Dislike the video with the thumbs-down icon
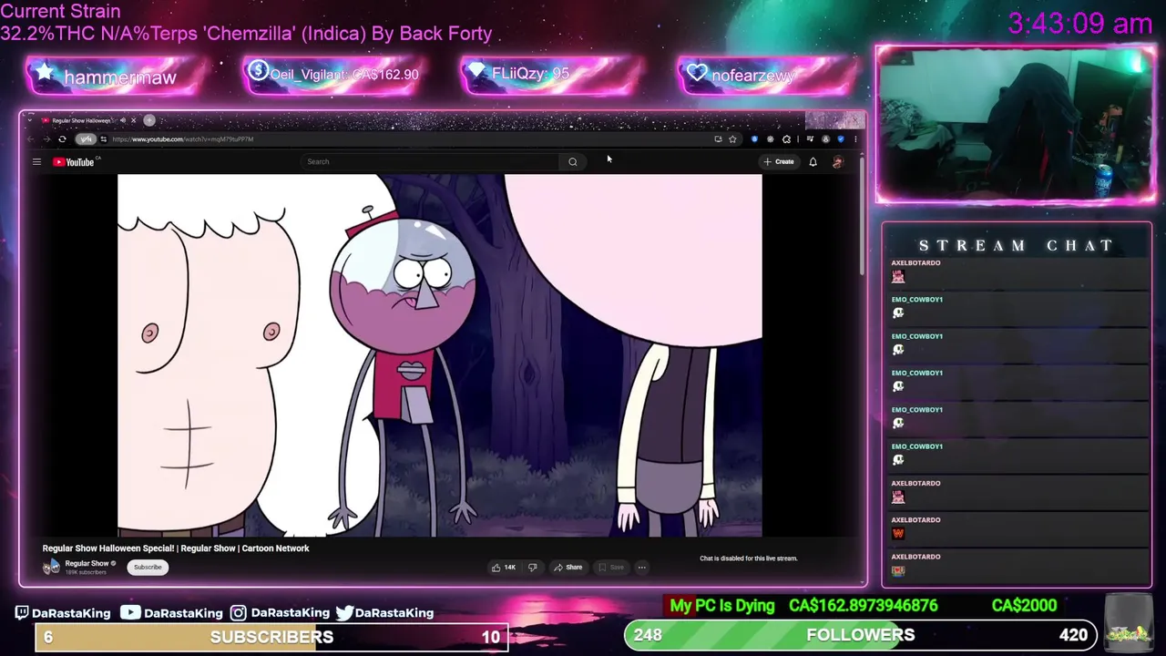 (x=533, y=568)
